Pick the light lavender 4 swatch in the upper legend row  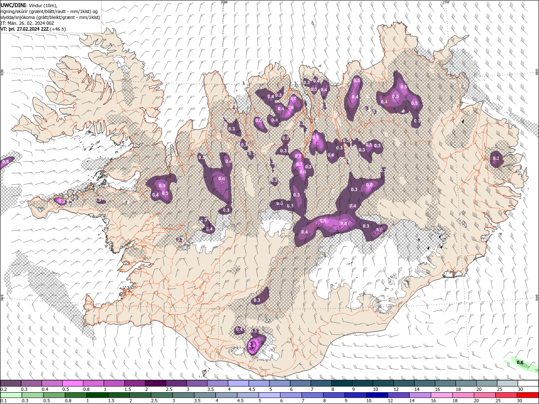[x=238, y=383]
